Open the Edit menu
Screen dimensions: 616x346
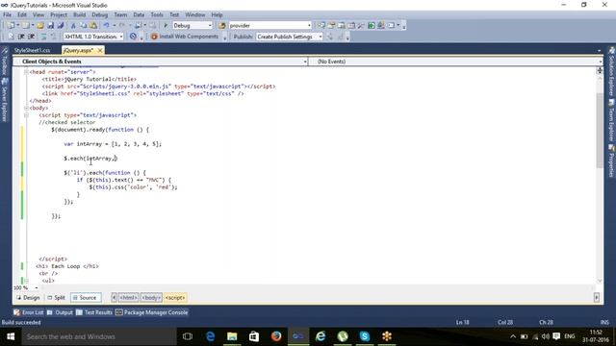tap(22, 14)
